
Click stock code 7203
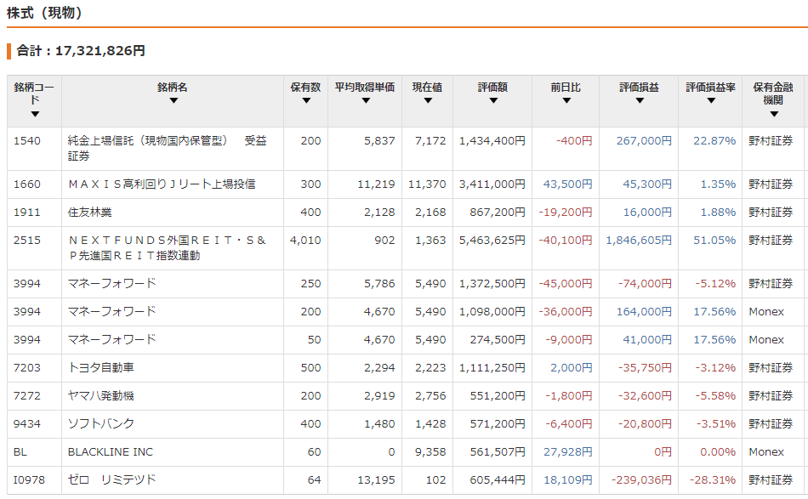tap(27, 368)
